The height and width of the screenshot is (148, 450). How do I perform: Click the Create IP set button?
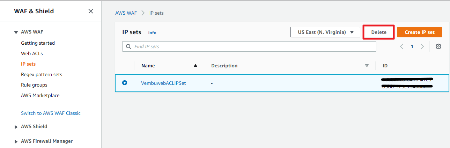420,32
